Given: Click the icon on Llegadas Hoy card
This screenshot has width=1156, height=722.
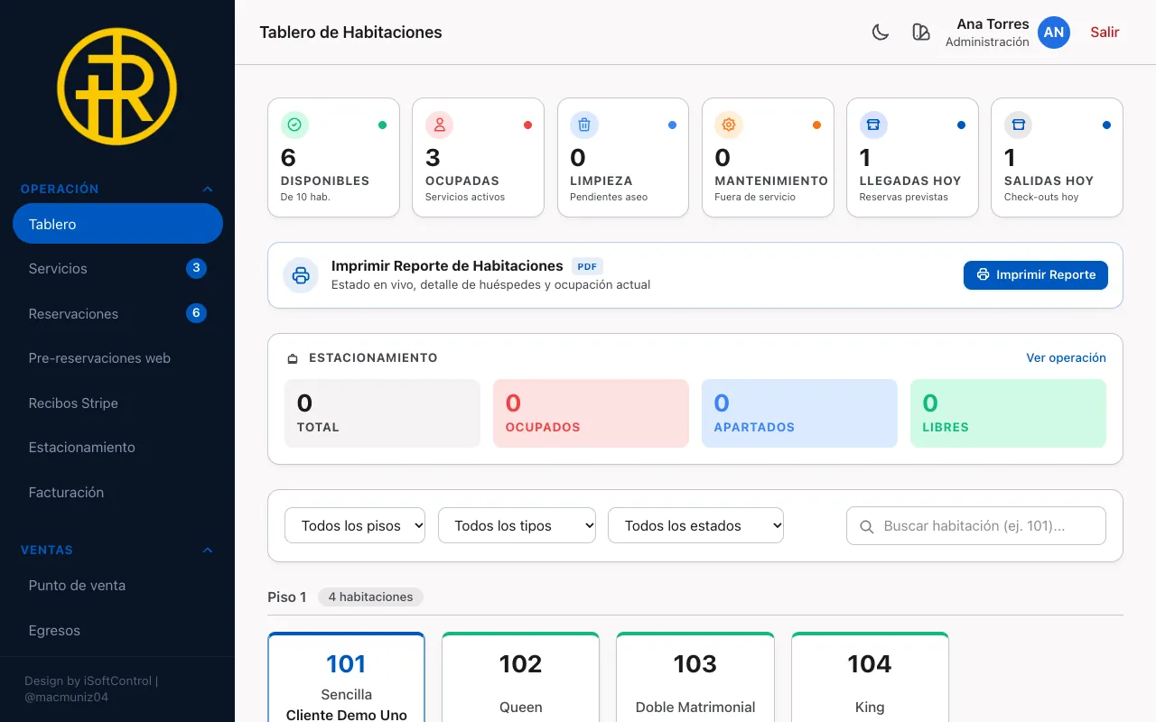Looking at the screenshot, I should click(x=873, y=125).
